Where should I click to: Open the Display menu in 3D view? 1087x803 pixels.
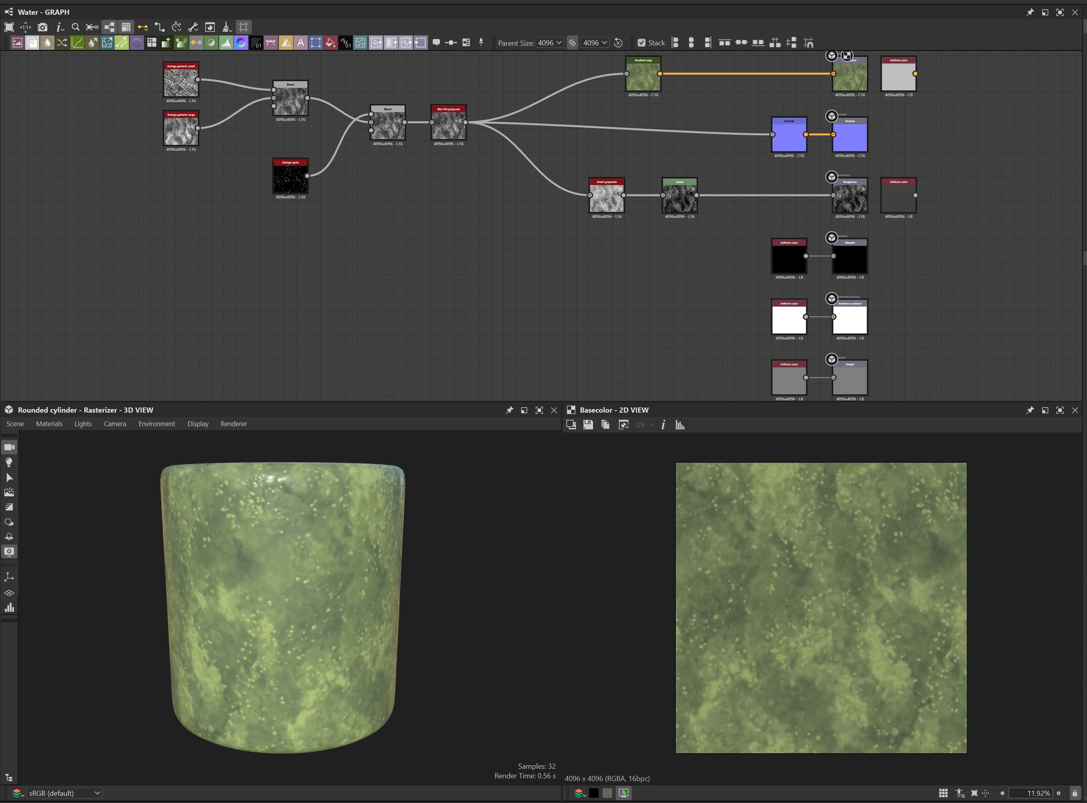[x=198, y=424]
